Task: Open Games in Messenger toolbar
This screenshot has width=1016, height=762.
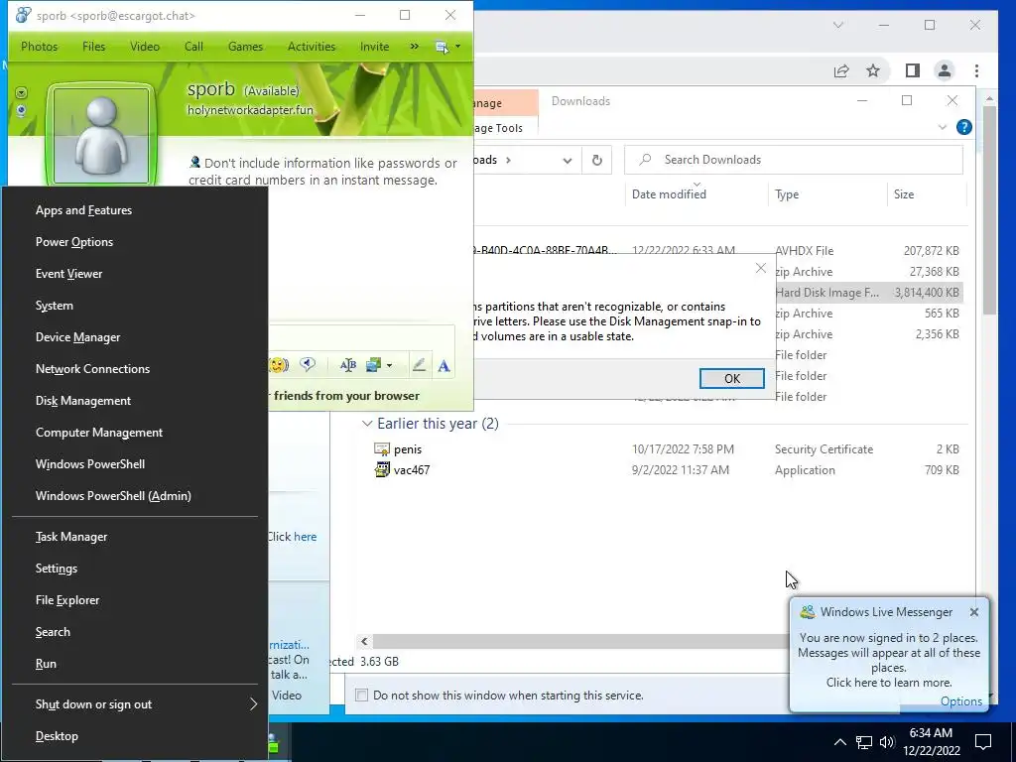Action: point(246,47)
